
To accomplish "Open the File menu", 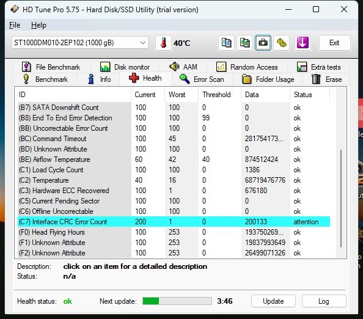I will click(15, 25).
